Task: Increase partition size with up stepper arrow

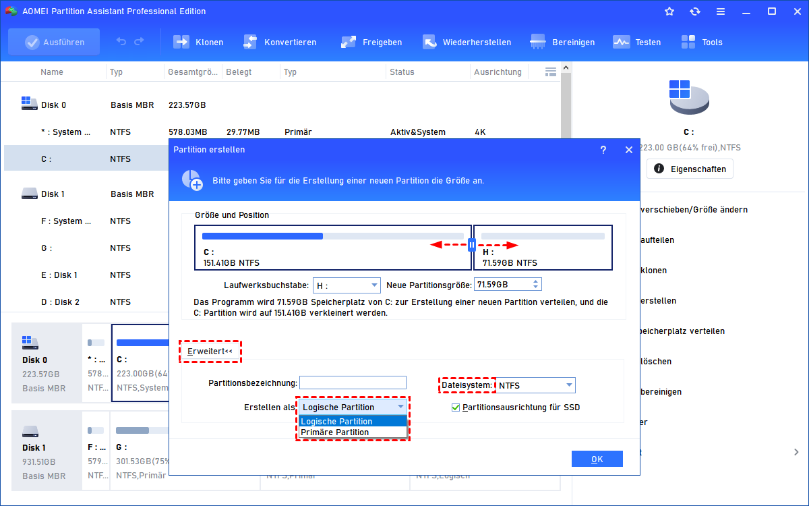Action: click(x=536, y=281)
